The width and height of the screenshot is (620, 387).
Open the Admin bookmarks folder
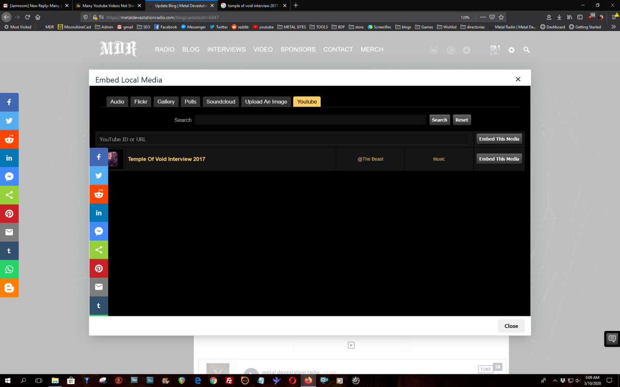pyautogui.click(x=104, y=27)
